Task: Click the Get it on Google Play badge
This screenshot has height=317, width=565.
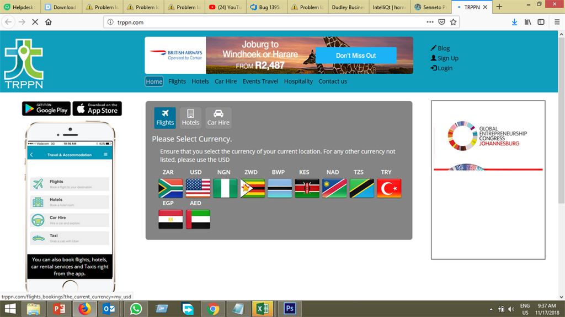Action: [46, 108]
